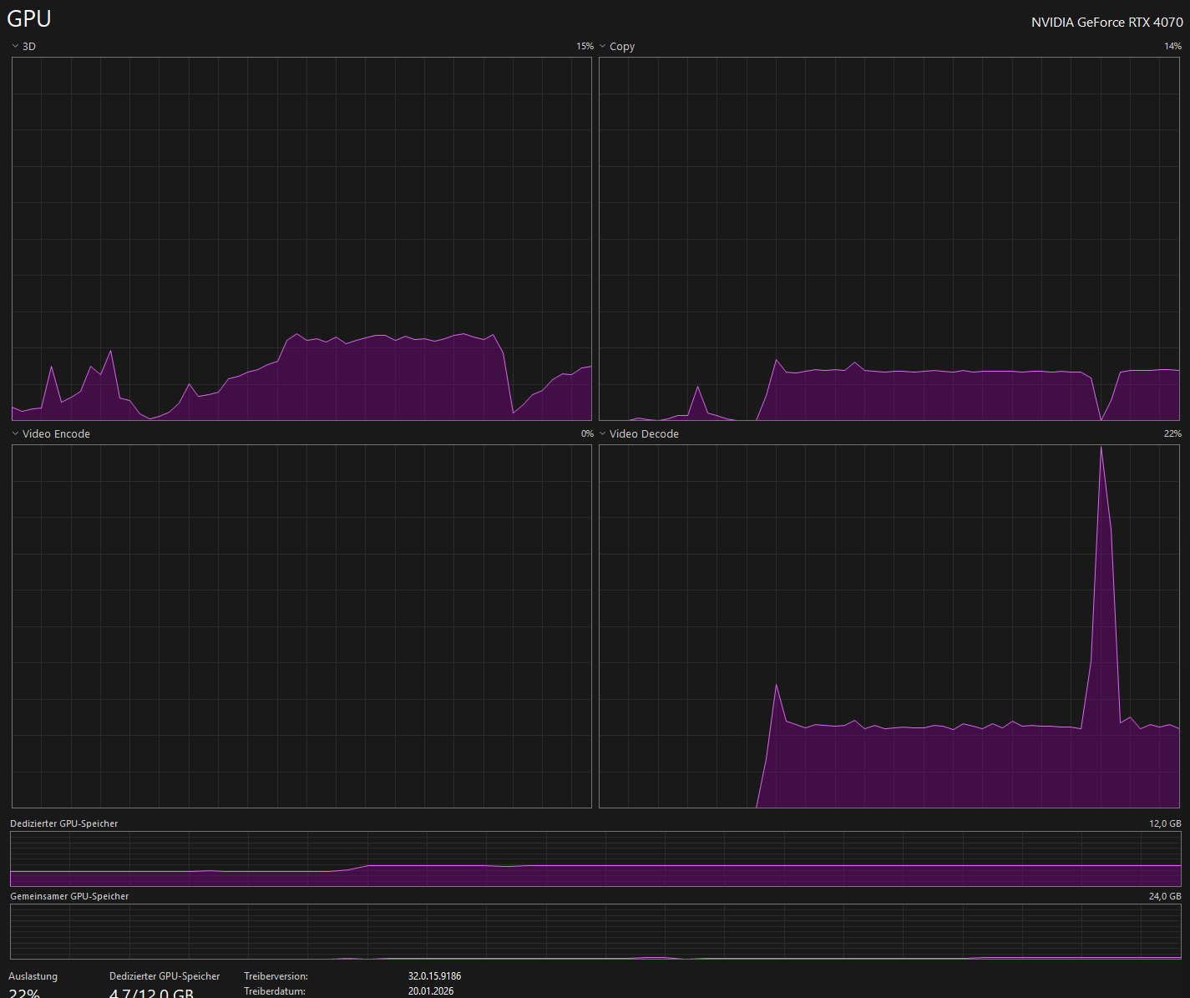Click the Gemeinsamer GPU-Speicher graph title
Image resolution: width=1190 pixels, height=998 pixels.
tap(69, 896)
